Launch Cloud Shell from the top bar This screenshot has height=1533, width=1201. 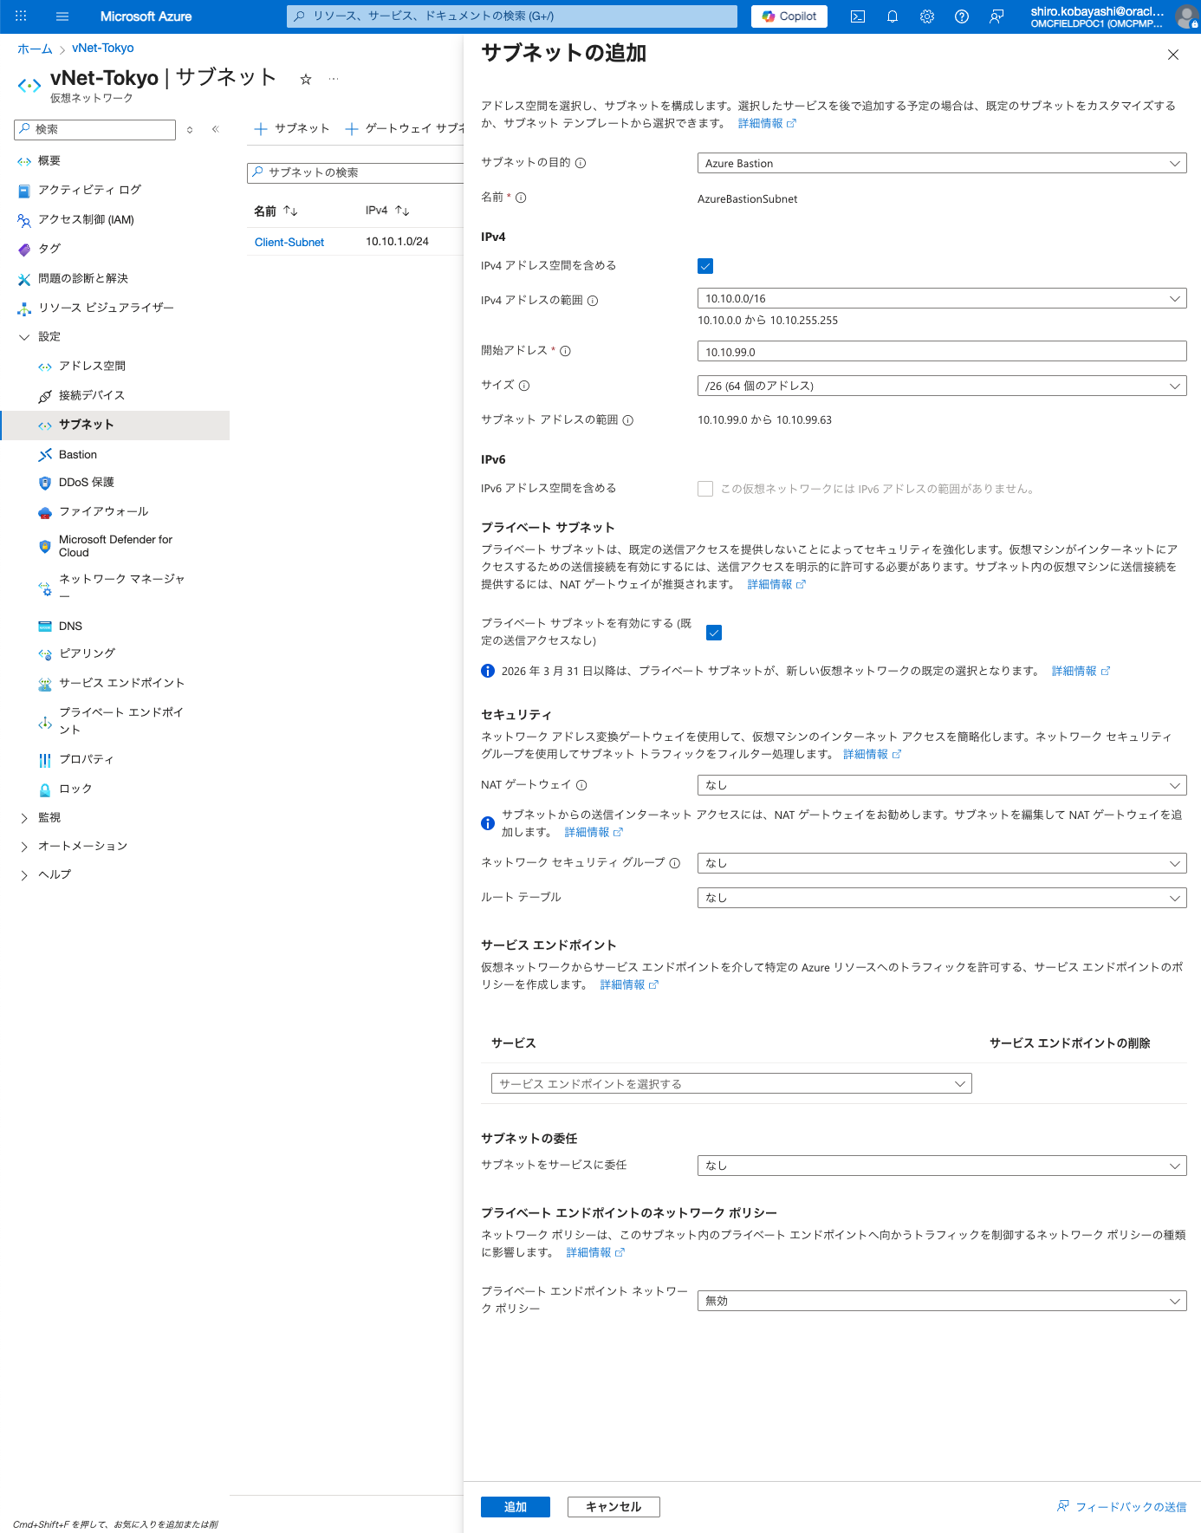point(858,16)
